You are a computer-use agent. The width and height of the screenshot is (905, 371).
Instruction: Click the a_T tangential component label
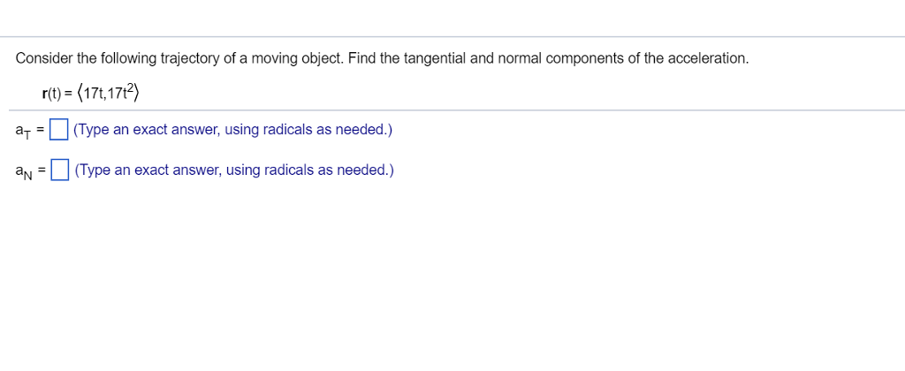coord(23,132)
